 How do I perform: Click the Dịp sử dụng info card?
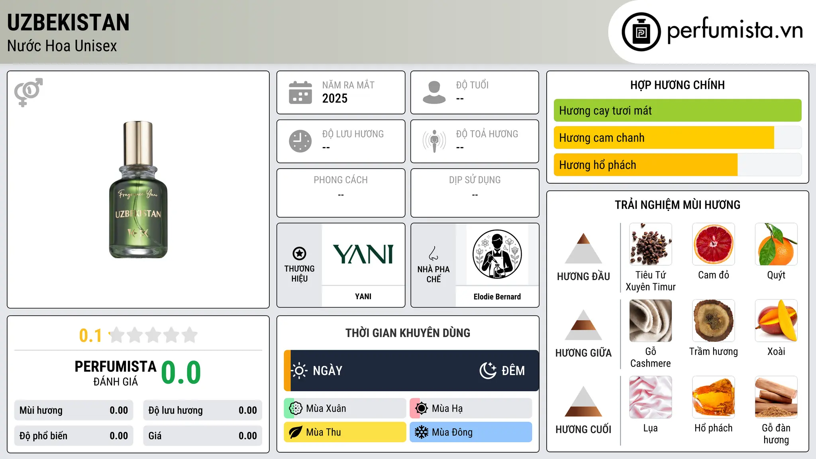(x=475, y=193)
